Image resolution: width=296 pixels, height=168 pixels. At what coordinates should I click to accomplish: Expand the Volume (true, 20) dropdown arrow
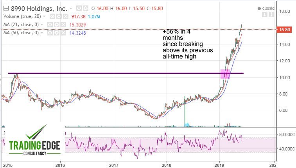(44, 16)
